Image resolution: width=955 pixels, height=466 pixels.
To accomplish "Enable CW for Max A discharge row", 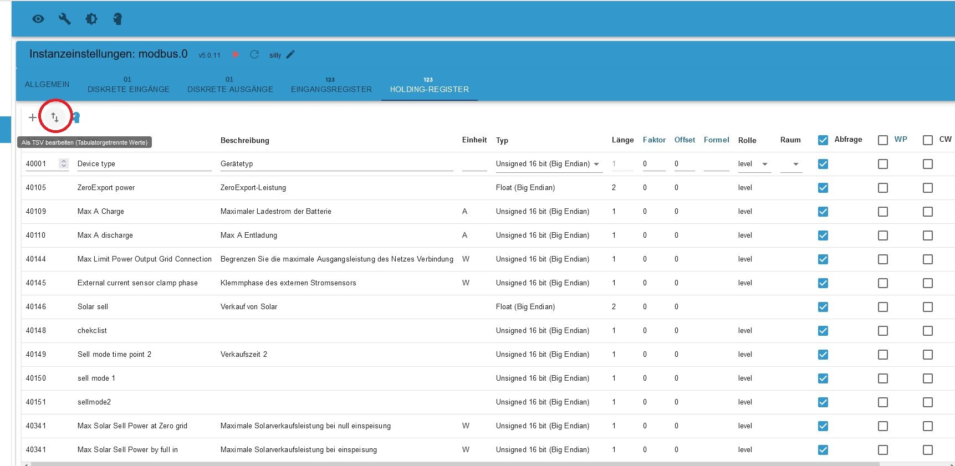I will pyautogui.click(x=928, y=235).
